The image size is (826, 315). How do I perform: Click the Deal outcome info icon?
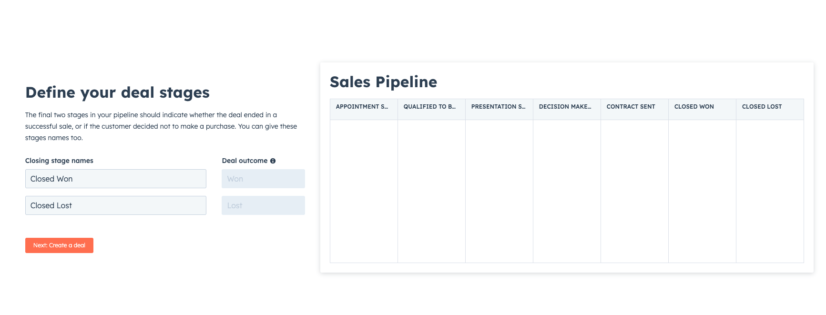coord(273,161)
